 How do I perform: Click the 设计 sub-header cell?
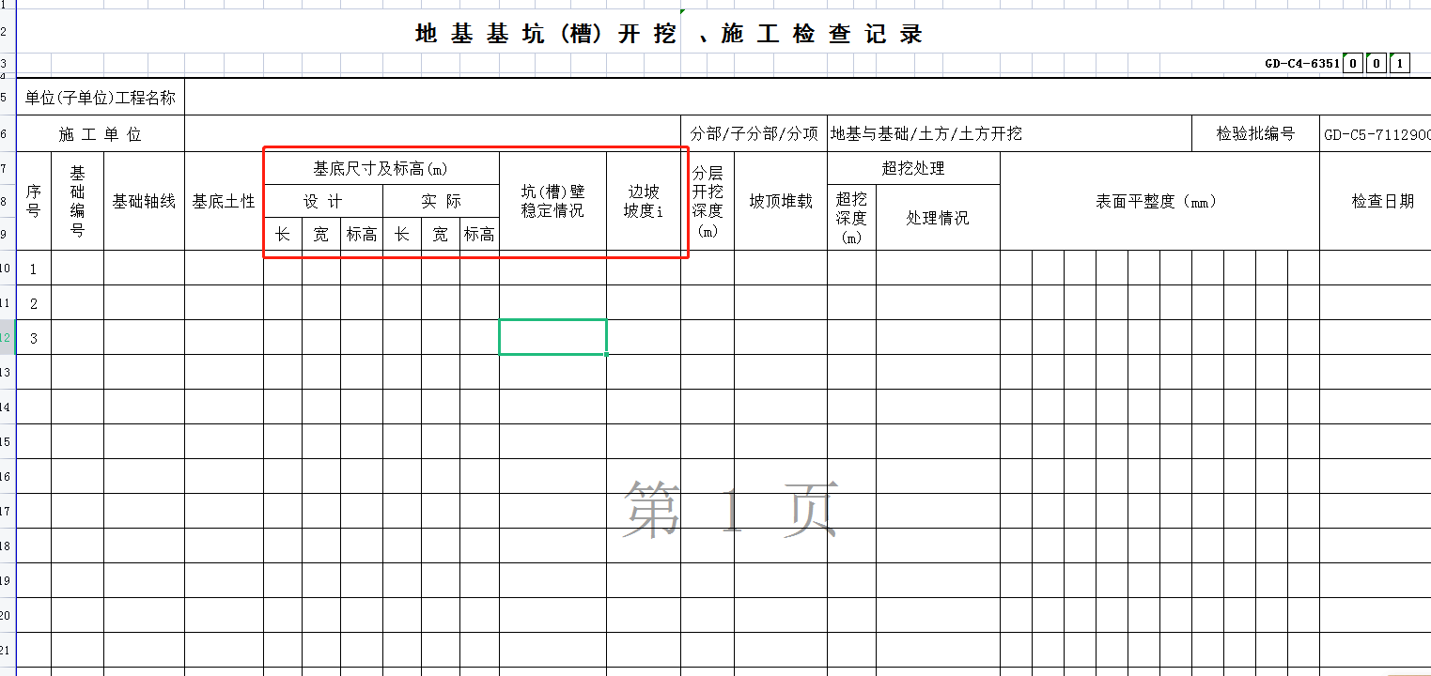pos(323,202)
